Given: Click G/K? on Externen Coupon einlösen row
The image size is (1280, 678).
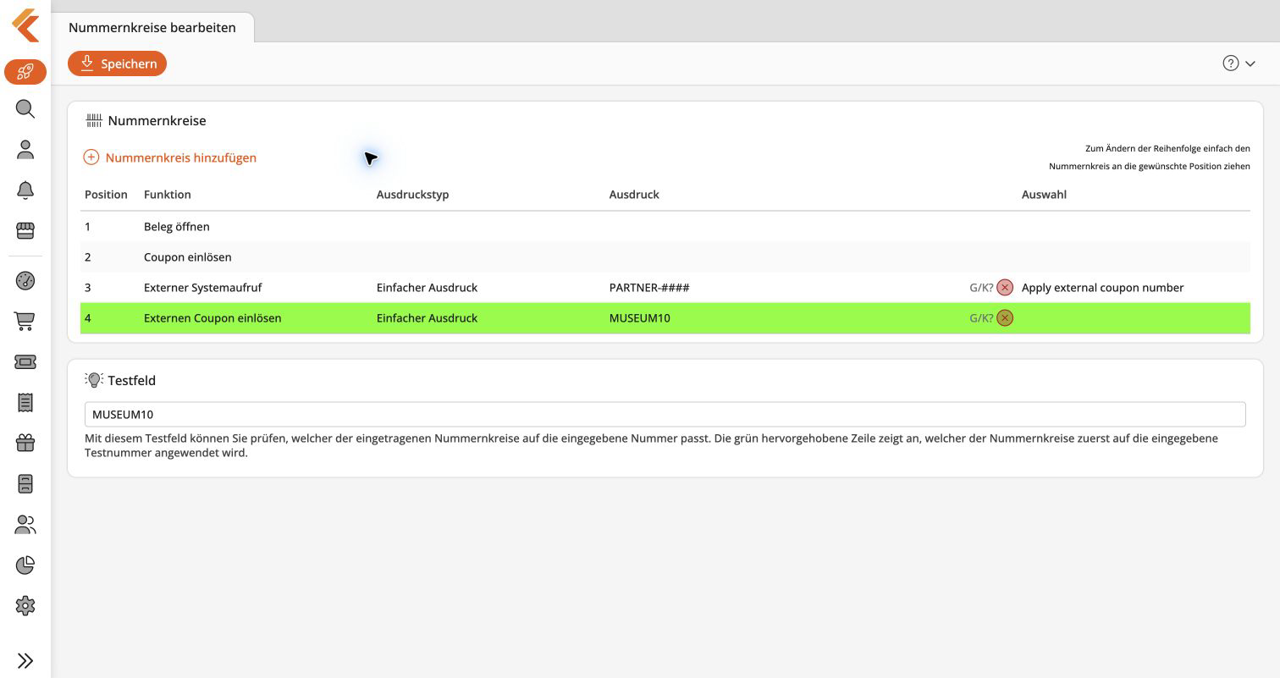Looking at the screenshot, I should pos(981,318).
